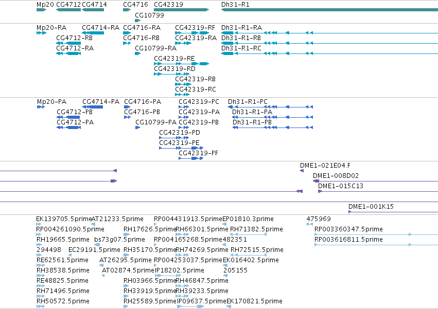The image size is (438, 309).
Task: Select EST bs73g07.5prime
Action: click(119, 240)
